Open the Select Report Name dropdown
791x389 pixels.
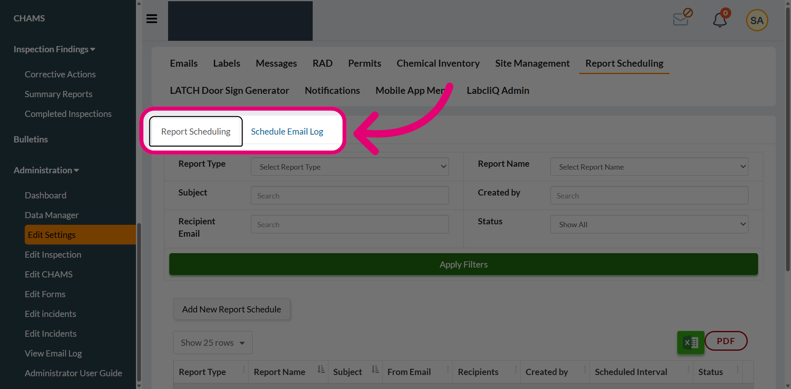649,167
